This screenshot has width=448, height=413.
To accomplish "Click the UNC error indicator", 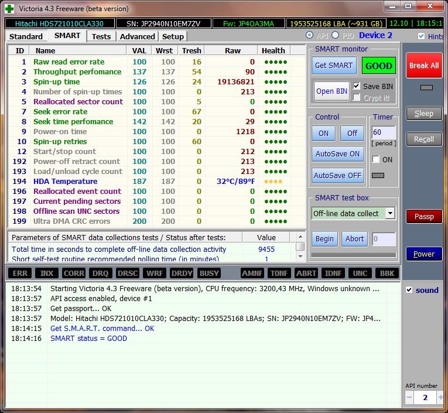I will [359, 273].
